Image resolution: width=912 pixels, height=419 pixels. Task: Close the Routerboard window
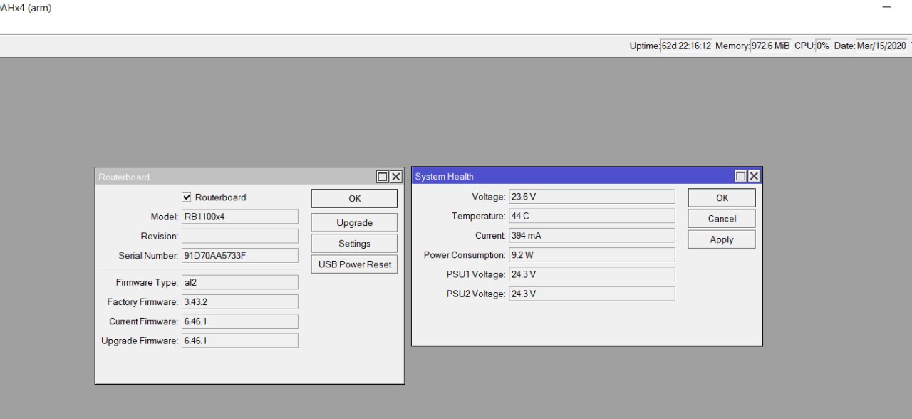[x=396, y=177]
